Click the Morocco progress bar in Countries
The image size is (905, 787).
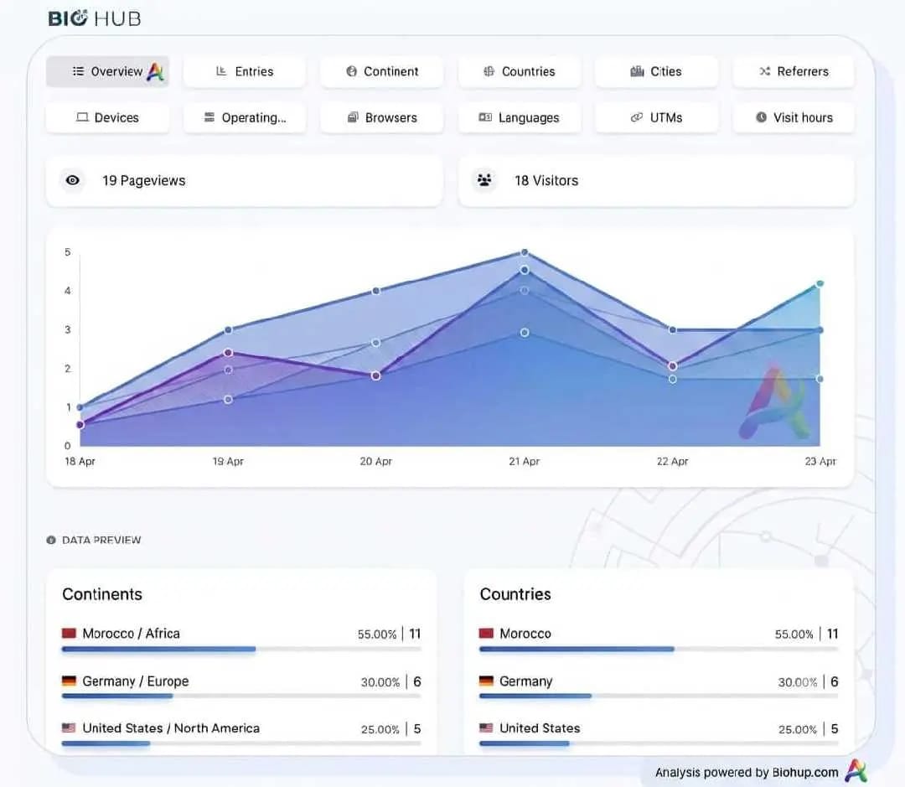[659, 649]
